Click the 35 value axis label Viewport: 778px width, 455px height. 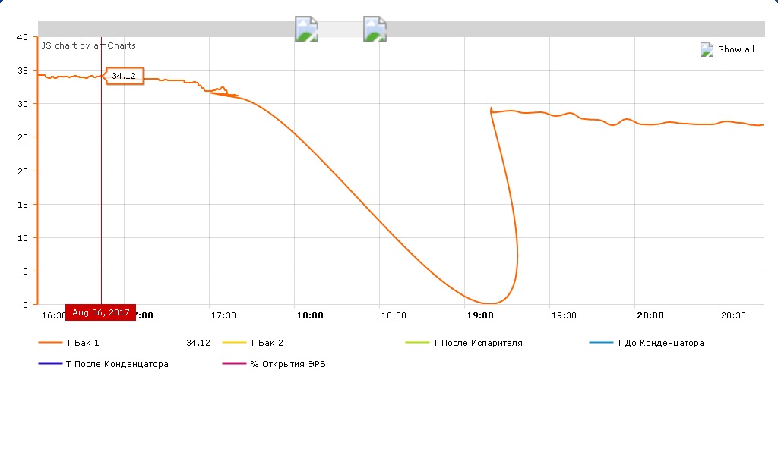point(23,71)
